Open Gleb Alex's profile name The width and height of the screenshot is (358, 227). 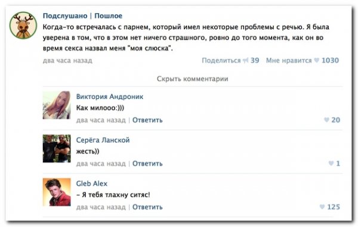(x=92, y=184)
